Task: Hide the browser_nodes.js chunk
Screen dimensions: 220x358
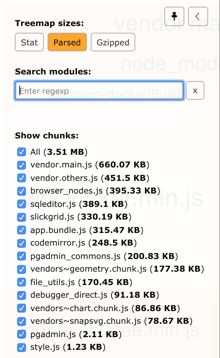Action: click(22, 191)
